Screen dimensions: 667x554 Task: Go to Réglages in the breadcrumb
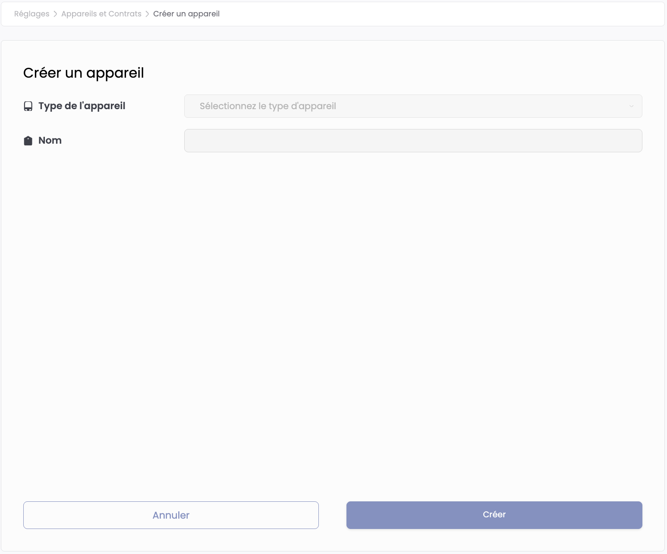31,14
